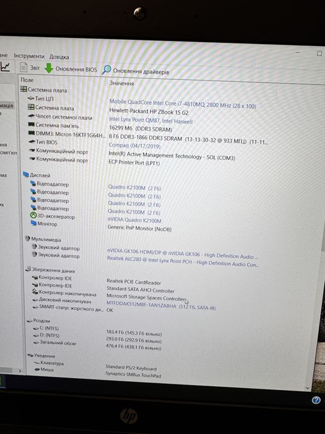Maximize the application window
Viewport: 325px width, 434px height.
(x=319, y=53)
